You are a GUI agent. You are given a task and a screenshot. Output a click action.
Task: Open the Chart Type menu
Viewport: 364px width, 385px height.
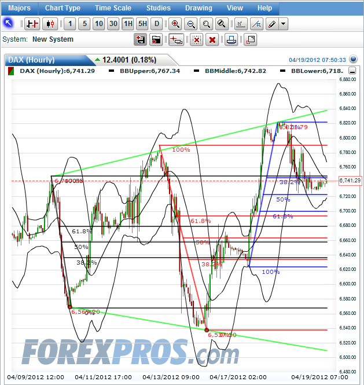[62, 8]
